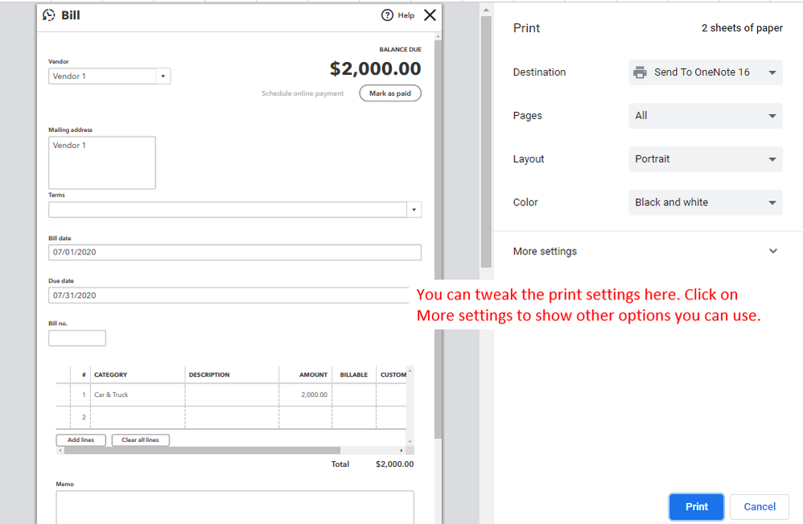
Task: Click the DESCRIPTION column header
Action: [x=209, y=374]
